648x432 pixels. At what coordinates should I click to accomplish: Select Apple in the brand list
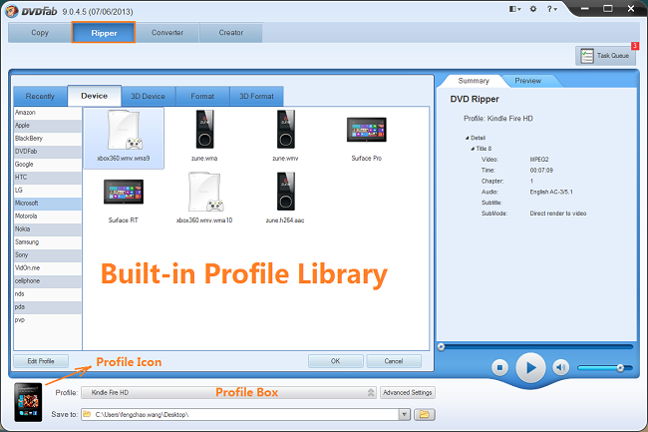(x=48, y=126)
